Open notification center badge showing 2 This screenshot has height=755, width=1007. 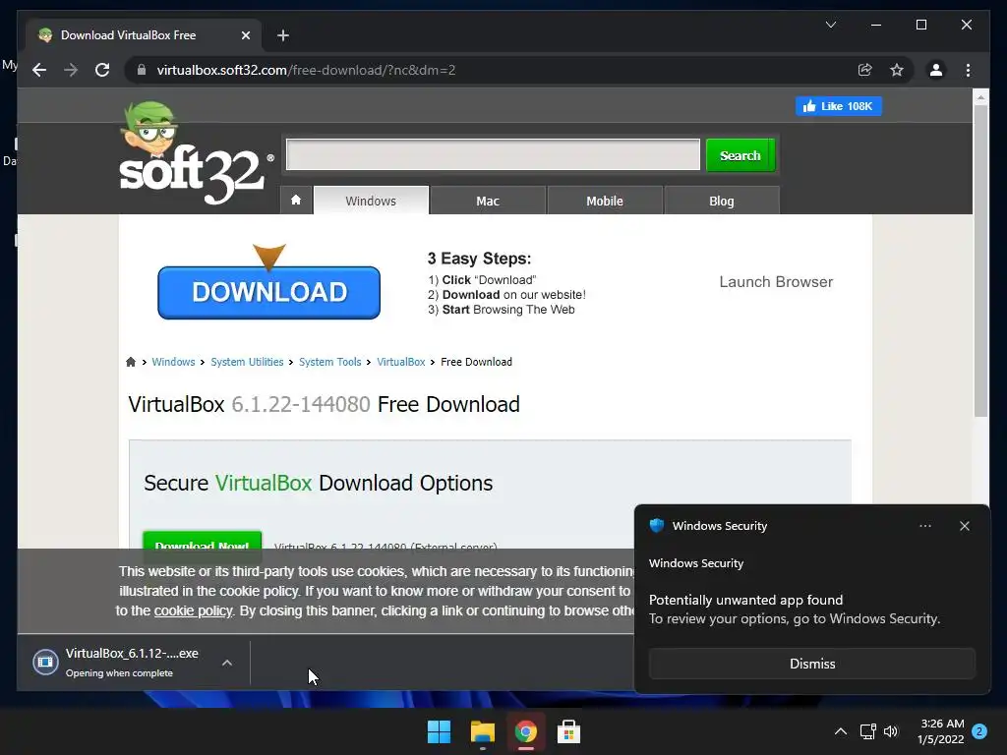(979, 731)
